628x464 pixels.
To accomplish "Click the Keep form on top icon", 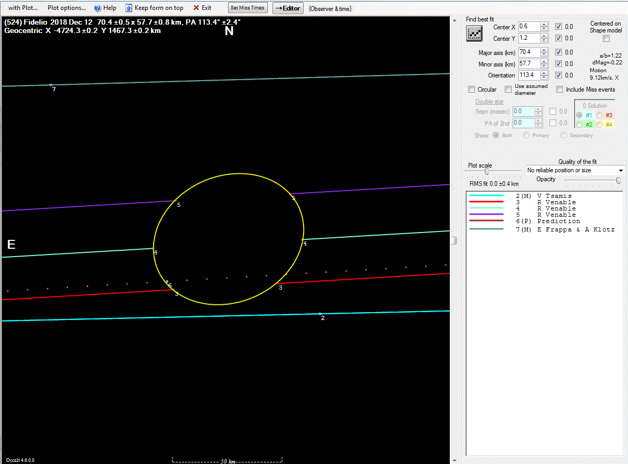I will click(x=128, y=8).
